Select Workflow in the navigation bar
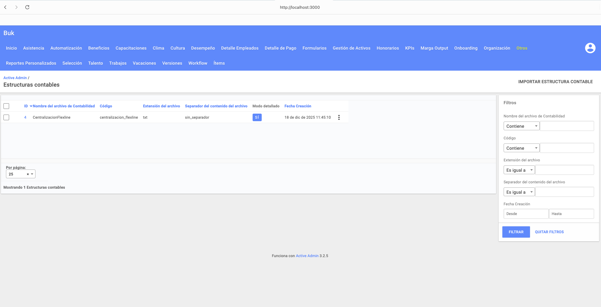601x307 pixels. click(x=198, y=63)
